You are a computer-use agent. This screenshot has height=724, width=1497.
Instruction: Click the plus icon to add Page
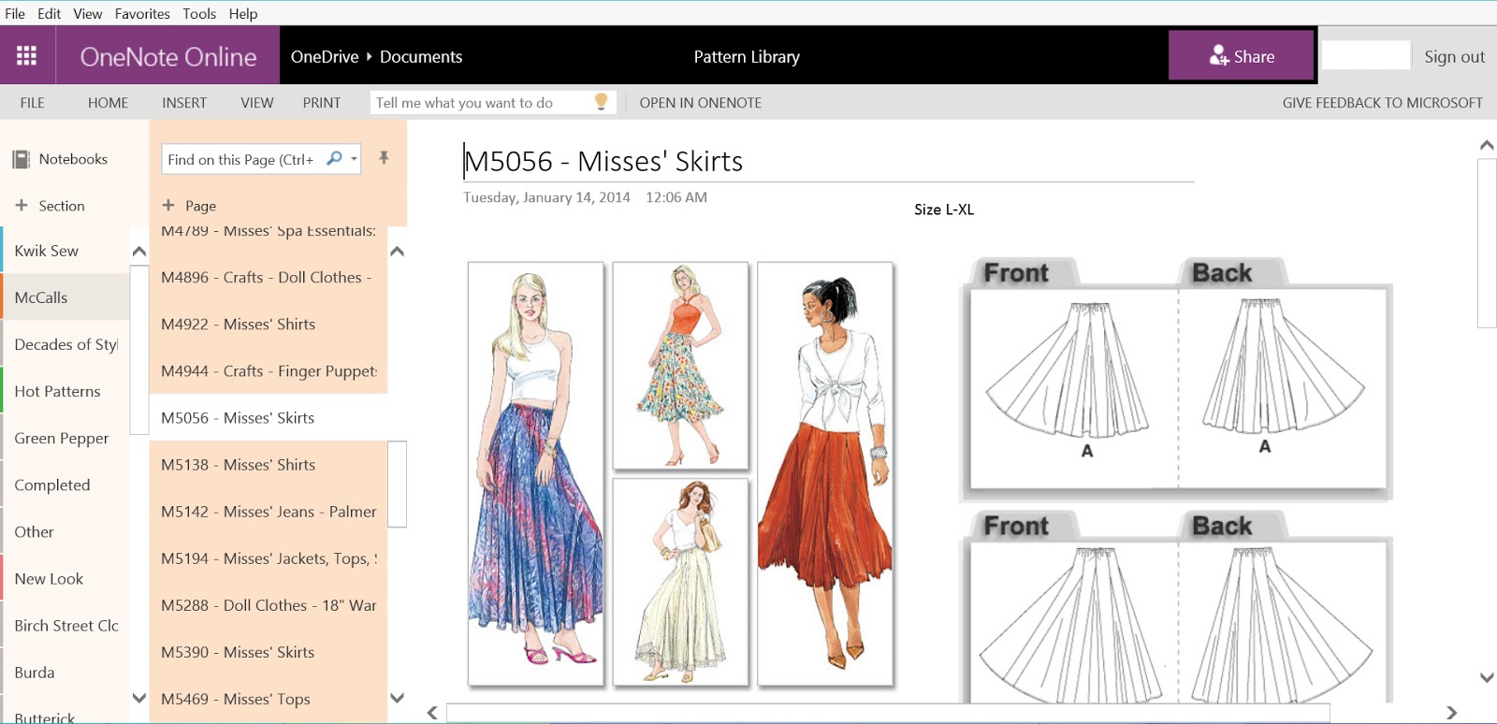click(x=168, y=205)
